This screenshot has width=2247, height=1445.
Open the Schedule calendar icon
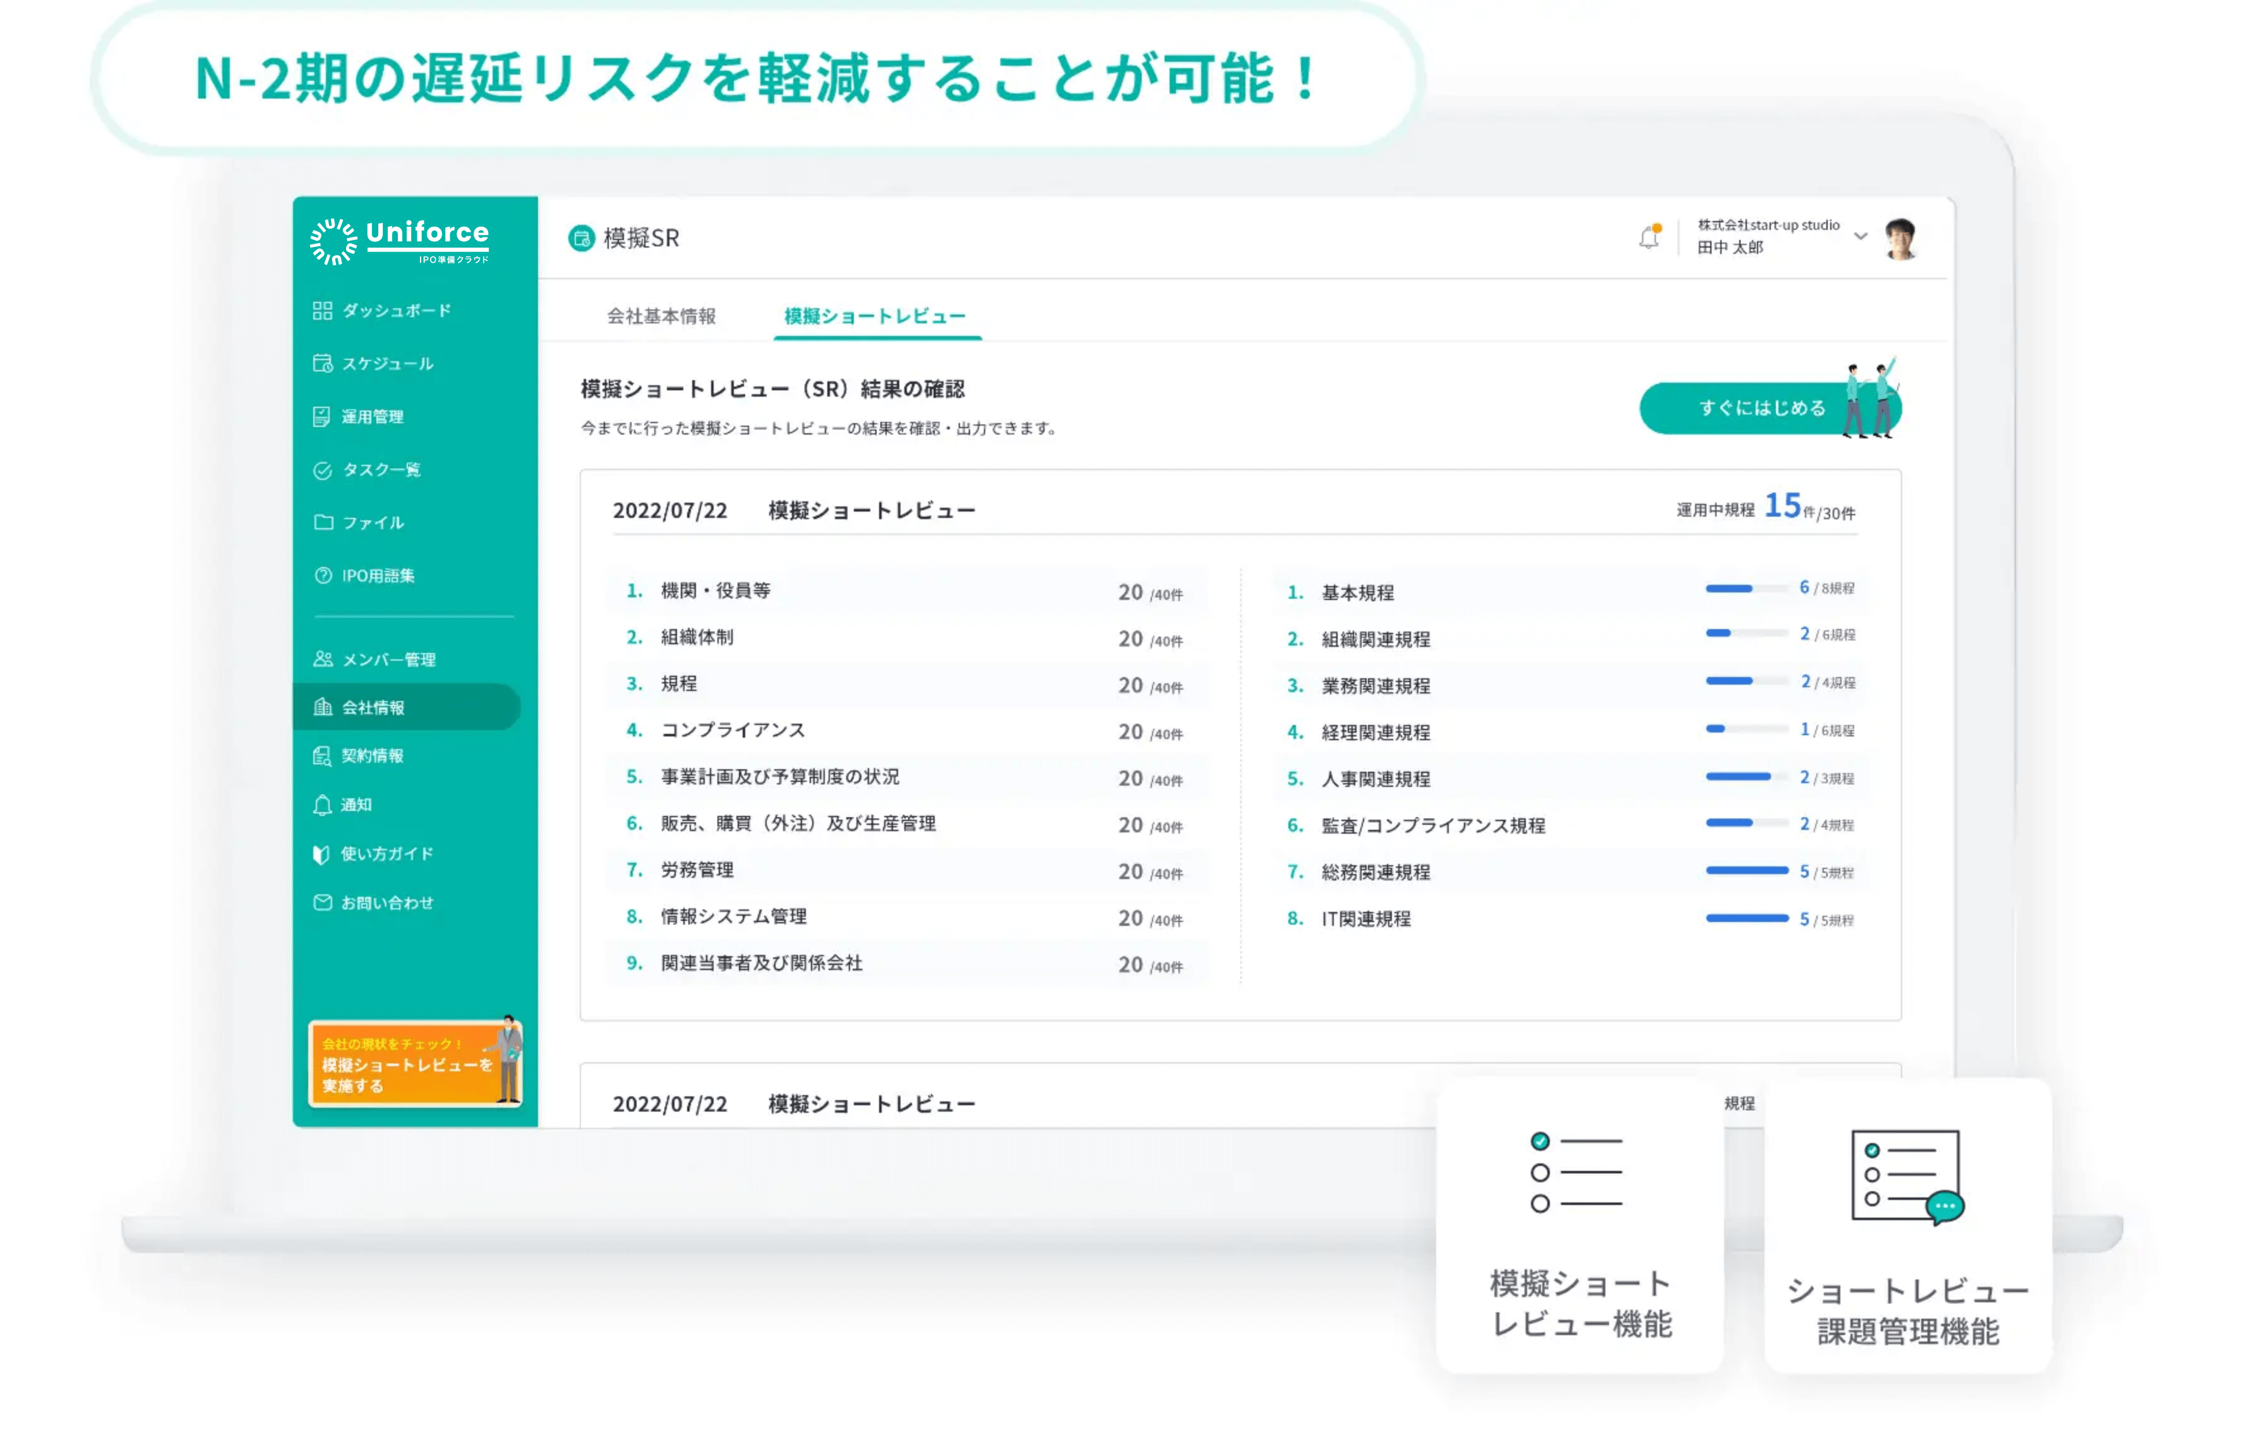322,364
